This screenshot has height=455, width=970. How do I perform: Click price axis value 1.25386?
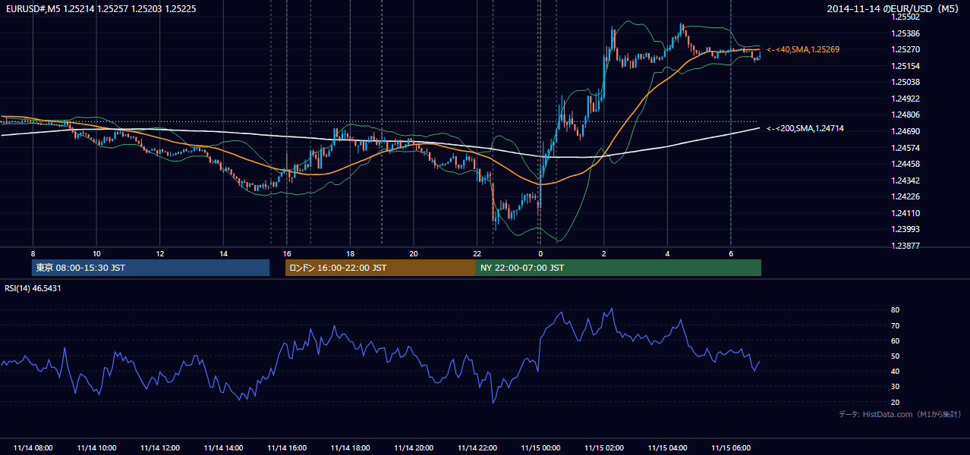906,33
